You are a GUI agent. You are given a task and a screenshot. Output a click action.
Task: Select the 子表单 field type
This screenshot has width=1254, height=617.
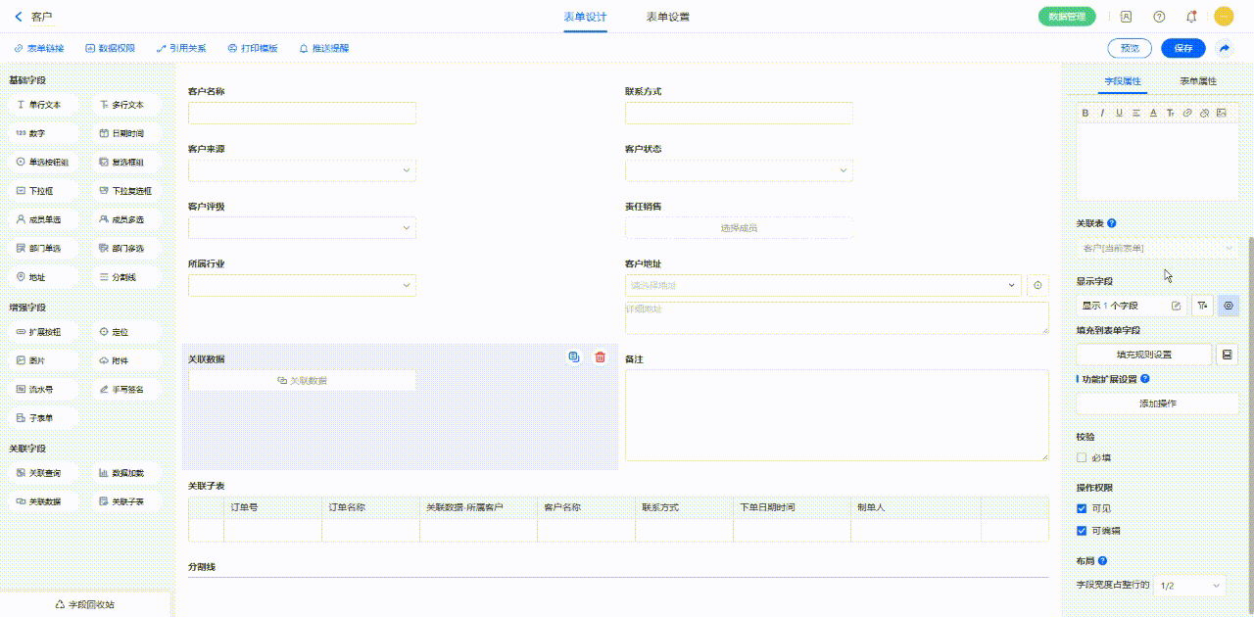(45, 418)
